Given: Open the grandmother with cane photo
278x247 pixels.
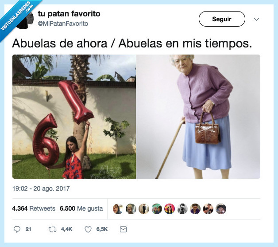Looking at the screenshot, I should click(198, 117).
